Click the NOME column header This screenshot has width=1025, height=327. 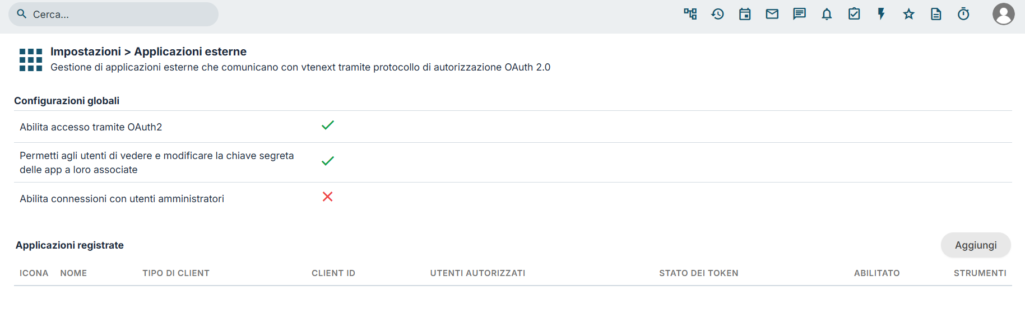(73, 273)
